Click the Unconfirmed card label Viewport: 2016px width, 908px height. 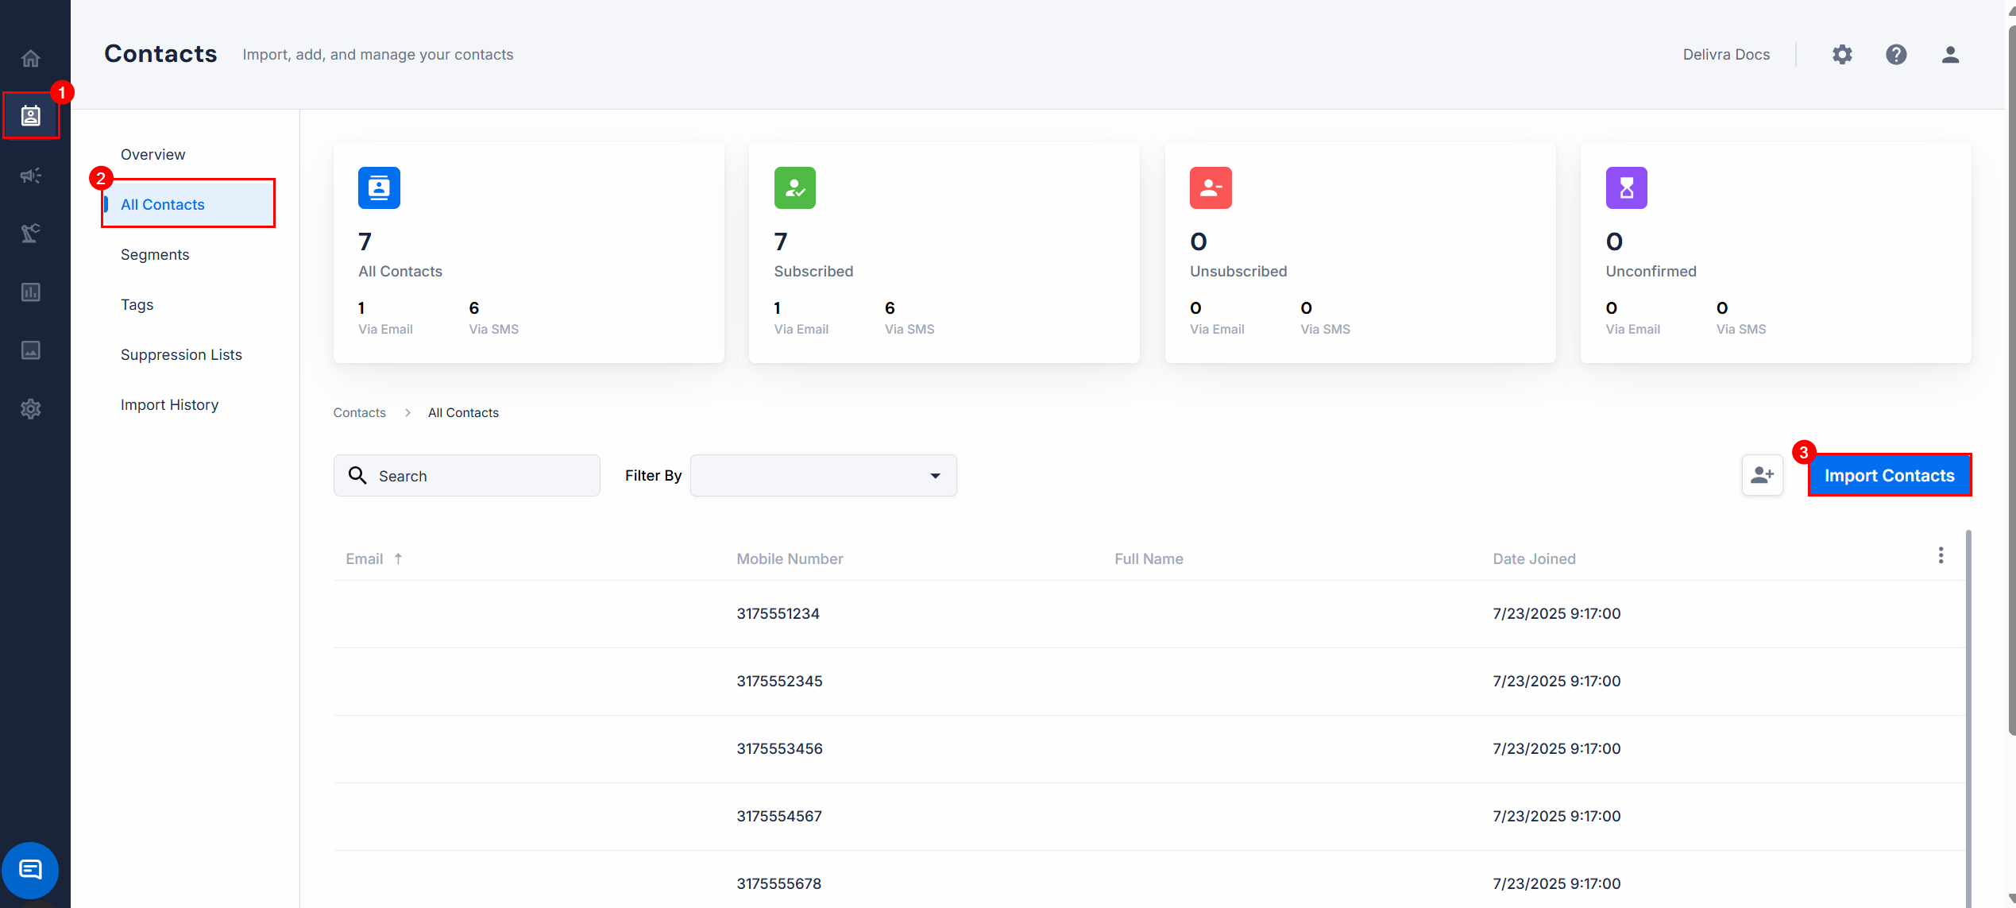(x=1651, y=271)
